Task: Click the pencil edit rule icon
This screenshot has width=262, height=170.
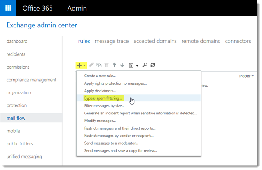Action: pyautogui.click(x=91, y=65)
